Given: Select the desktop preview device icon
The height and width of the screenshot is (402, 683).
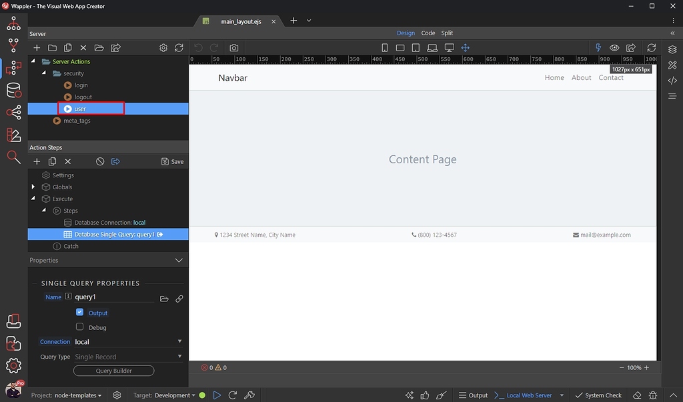Looking at the screenshot, I should tap(450, 47).
